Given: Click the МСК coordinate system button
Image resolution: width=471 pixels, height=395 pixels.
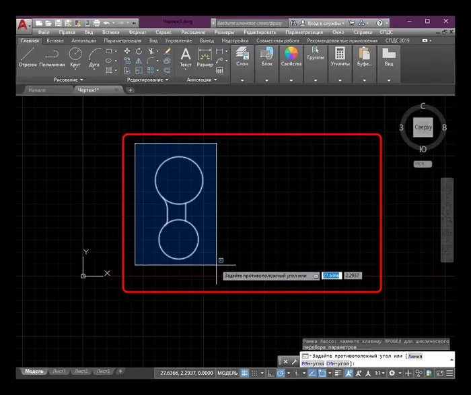Looking at the screenshot, I should click(423, 164).
